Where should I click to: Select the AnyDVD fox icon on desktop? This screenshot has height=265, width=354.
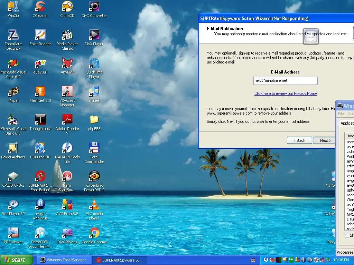[67, 66]
